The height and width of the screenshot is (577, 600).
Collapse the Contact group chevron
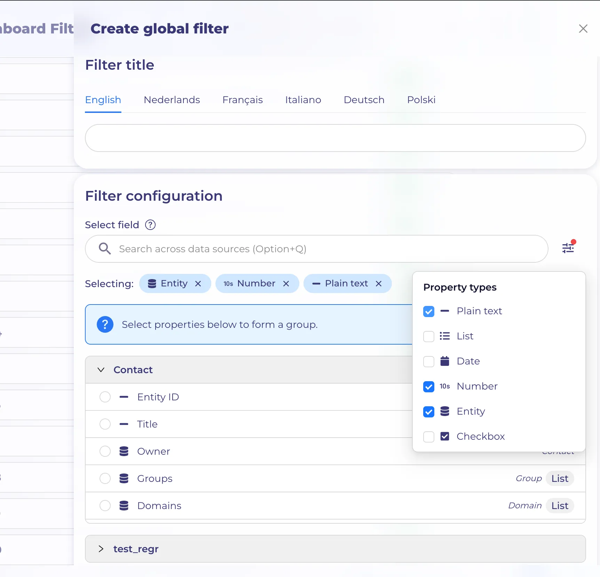point(101,370)
